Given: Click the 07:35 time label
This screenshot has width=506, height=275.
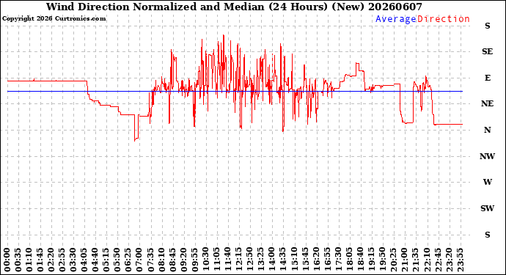Looking at the screenshot, I should point(150,260).
